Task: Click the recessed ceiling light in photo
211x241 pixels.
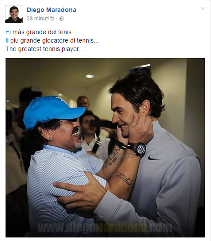Action: (89, 76)
